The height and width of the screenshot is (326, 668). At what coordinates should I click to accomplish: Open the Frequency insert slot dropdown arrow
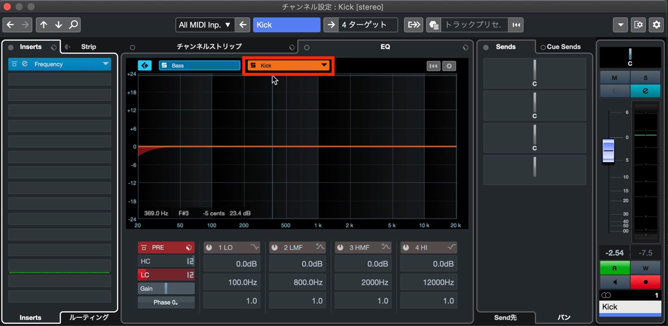(106, 64)
